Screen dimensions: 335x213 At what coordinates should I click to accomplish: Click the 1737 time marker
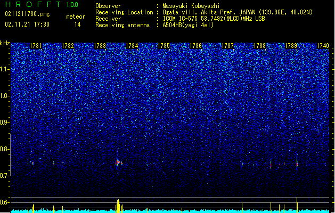point(228,45)
